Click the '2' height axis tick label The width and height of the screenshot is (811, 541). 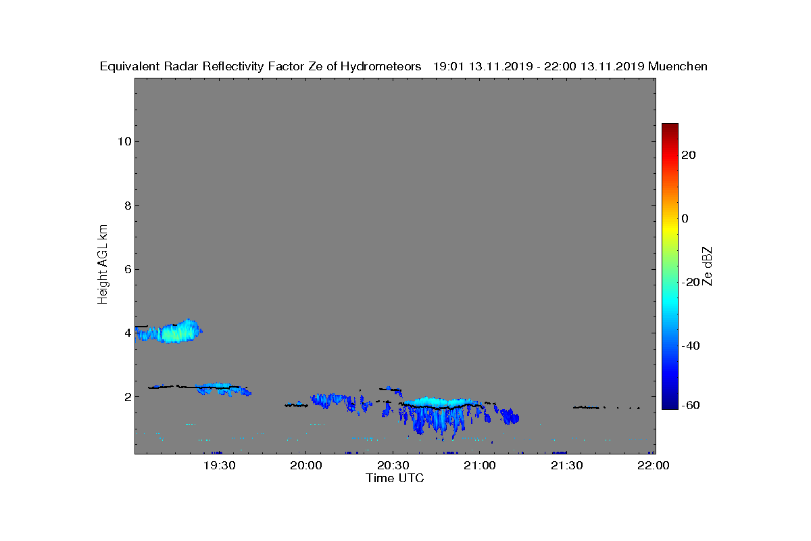point(126,396)
